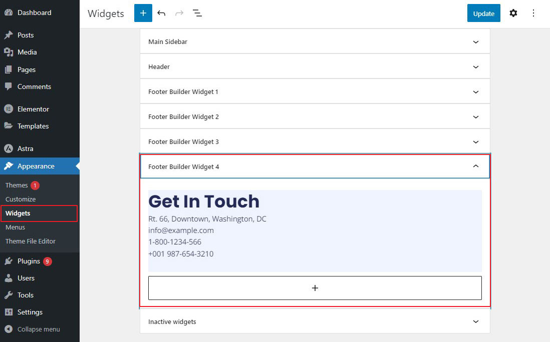Collapse Footer Builder Widget 4 chevron
The image size is (550, 342).
476,166
